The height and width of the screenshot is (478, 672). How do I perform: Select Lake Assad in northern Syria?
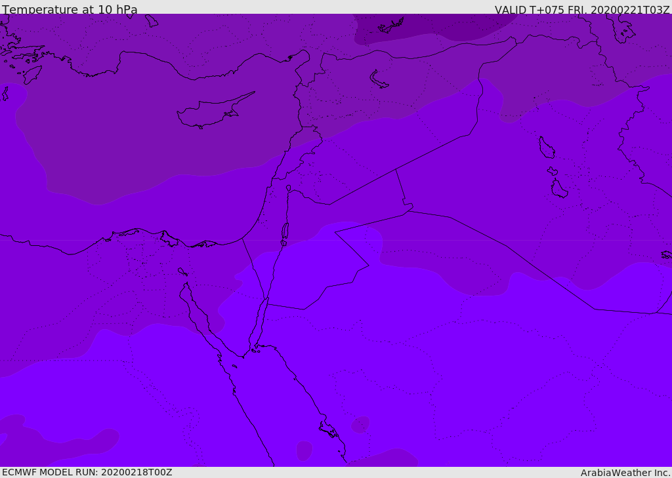click(378, 79)
